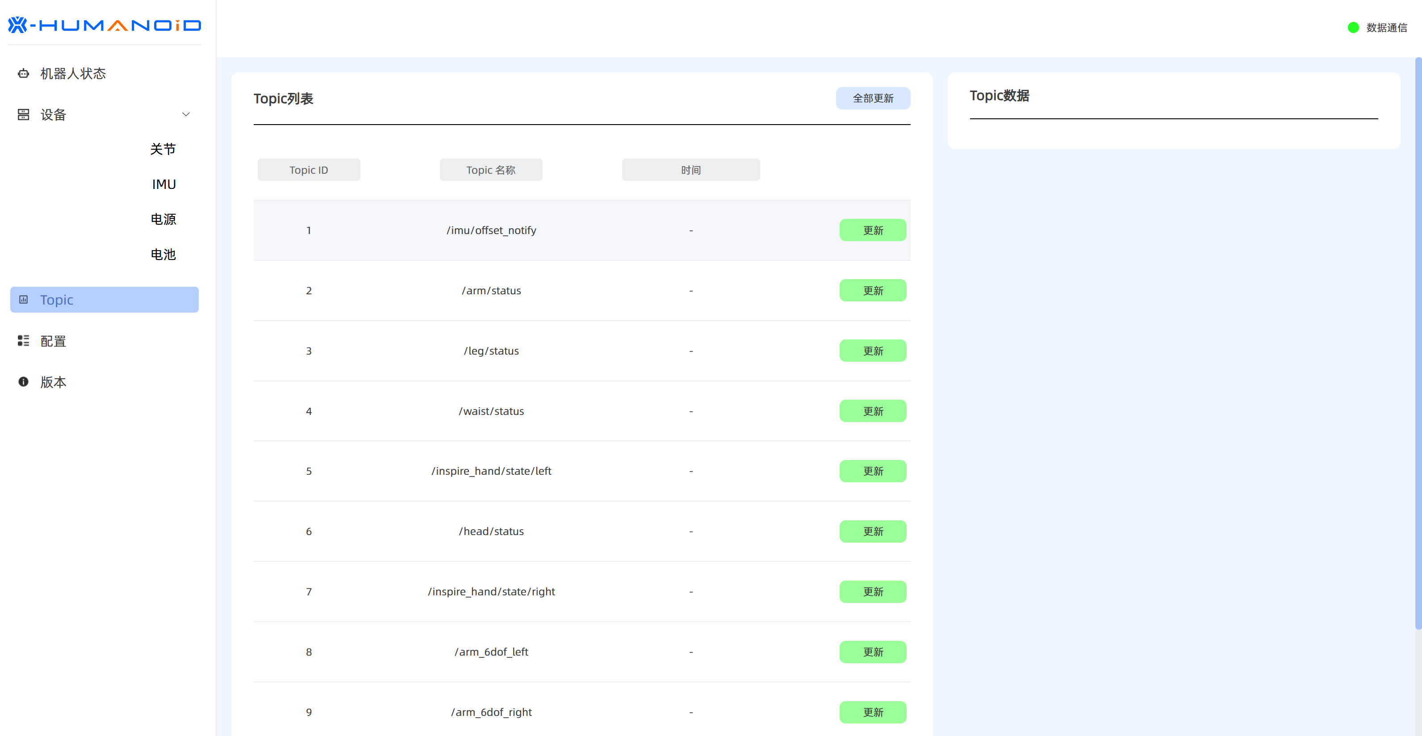The image size is (1422, 736).
Task: Select the 电池 submenu item
Action: click(163, 255)
